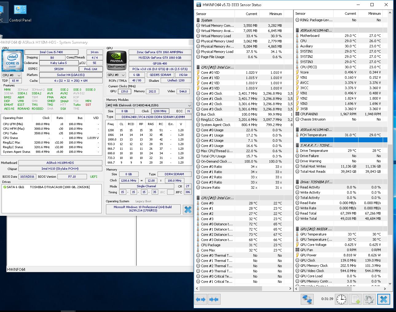Screen dimensions: 396x312
Task: Click the clock reset timer icon
Action: (341, 299)
